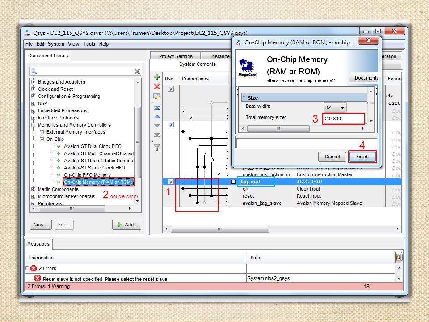This screenshot has width=429, height=322.
Task: Click the component library search box
Action: pos(85,72)
